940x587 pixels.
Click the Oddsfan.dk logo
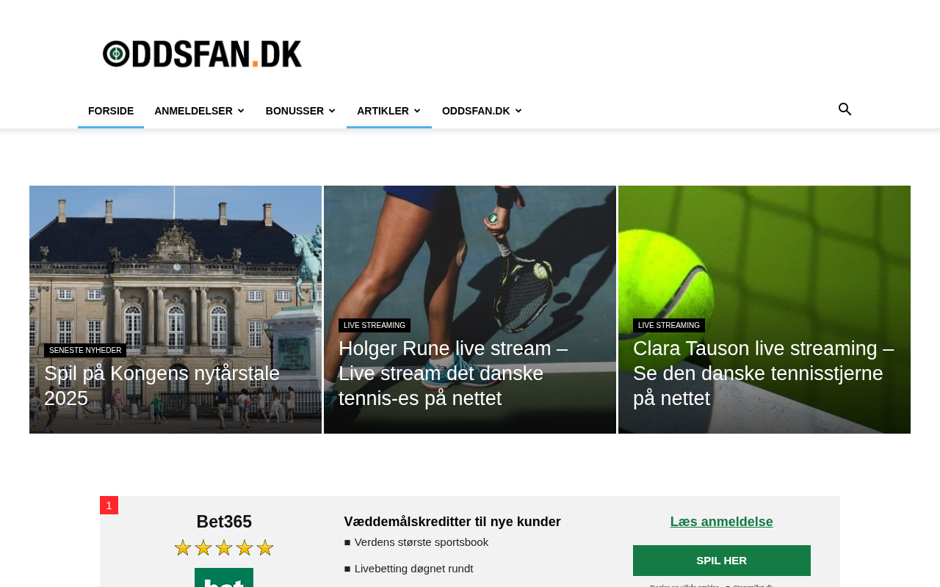click(x=202, y=54)
